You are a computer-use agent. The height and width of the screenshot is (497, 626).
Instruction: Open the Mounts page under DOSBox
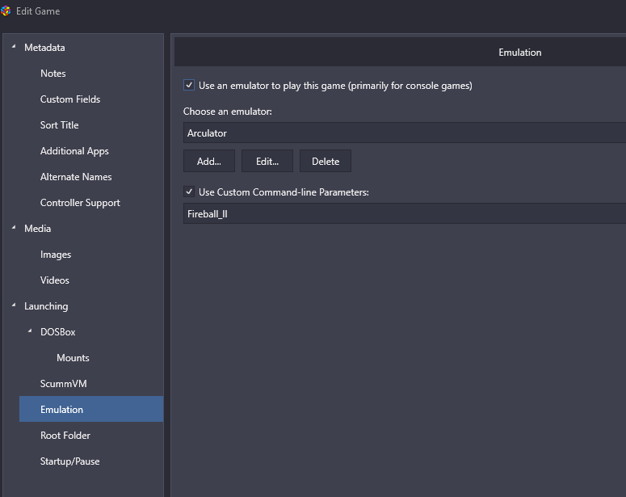click(x=73, y=358)
